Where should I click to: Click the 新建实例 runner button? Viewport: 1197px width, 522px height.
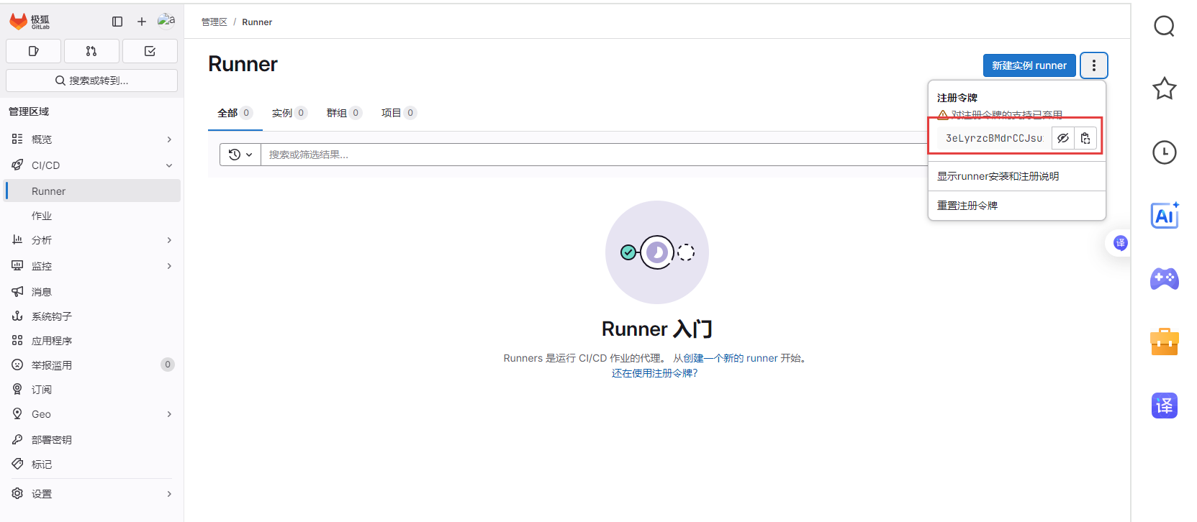(1029, 65)
